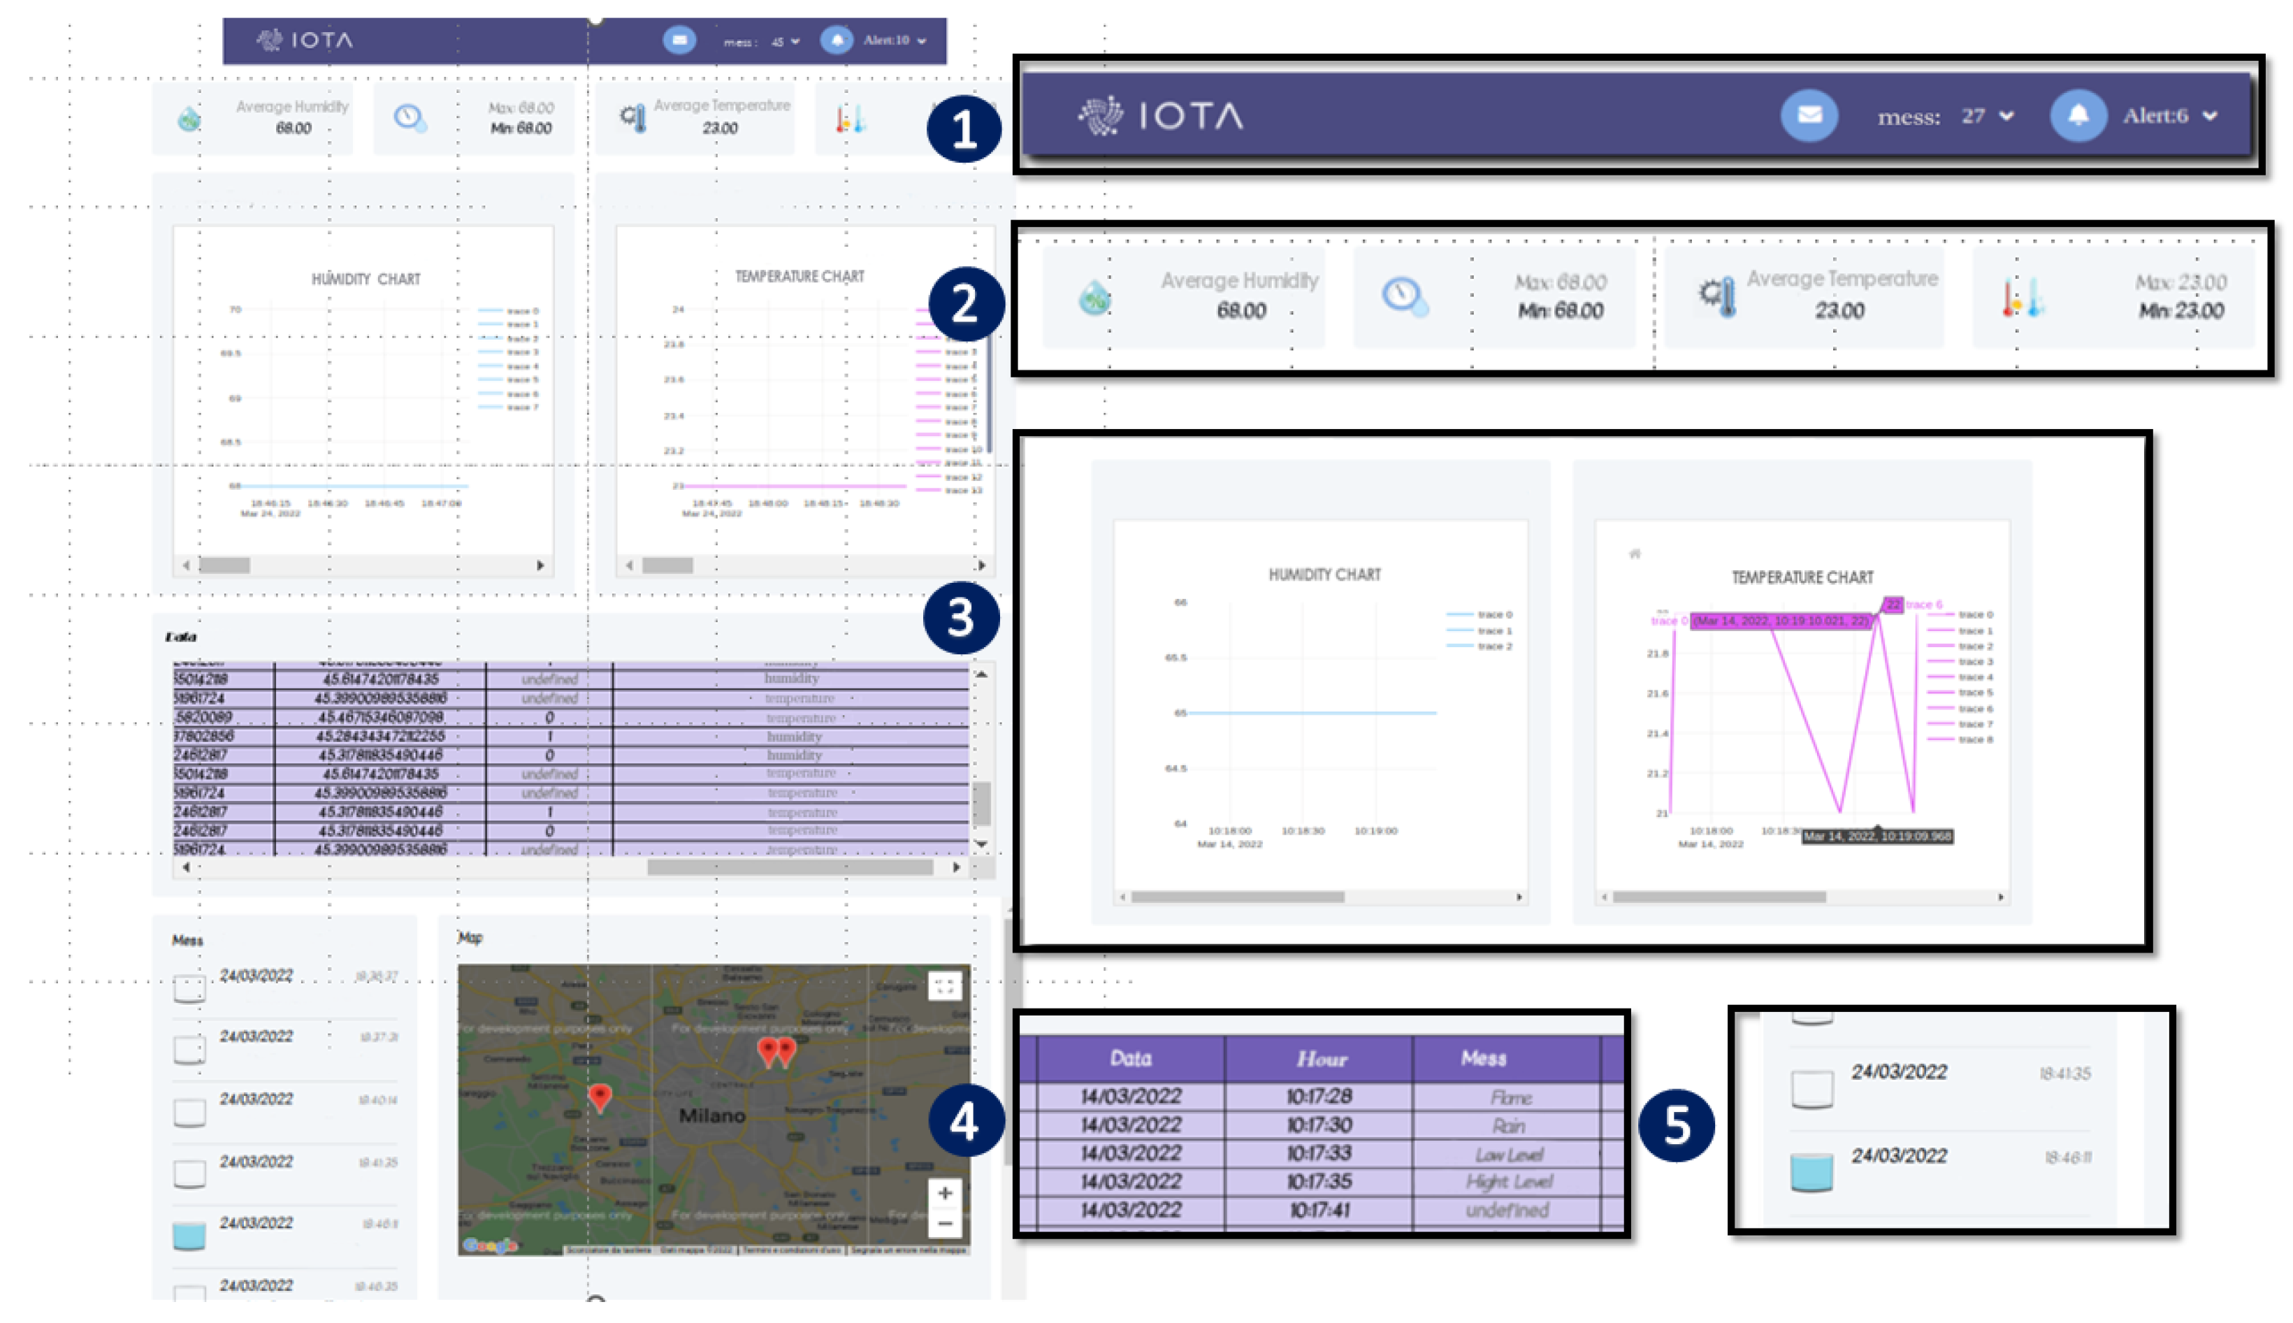Click the IOTA logo in the large header
2293x1323 pixels.
[1160, 115]
